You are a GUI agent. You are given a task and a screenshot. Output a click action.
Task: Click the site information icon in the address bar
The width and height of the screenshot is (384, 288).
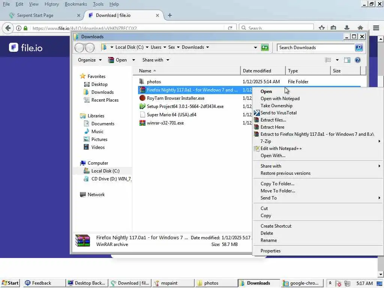click(x=19, y=28)
